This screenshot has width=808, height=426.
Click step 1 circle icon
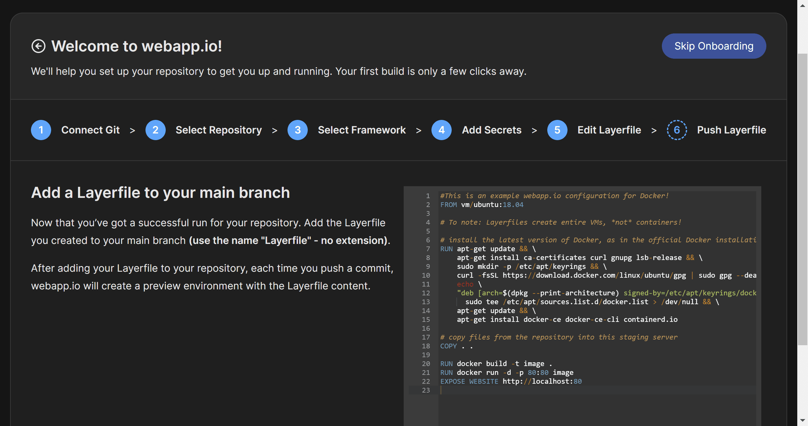point(41,130)
